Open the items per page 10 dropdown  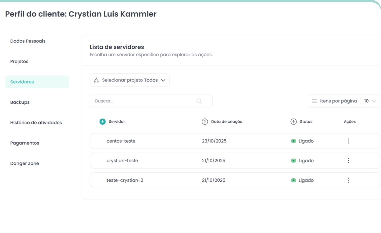click(x=370, y=101)
